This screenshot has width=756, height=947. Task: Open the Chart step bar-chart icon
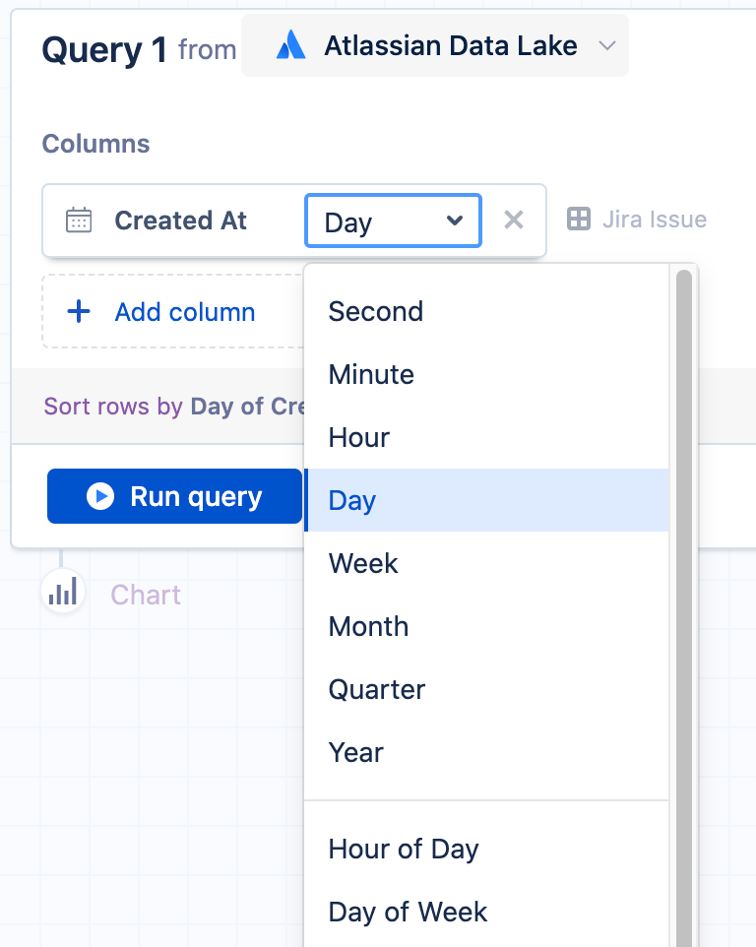pos(63,592)
